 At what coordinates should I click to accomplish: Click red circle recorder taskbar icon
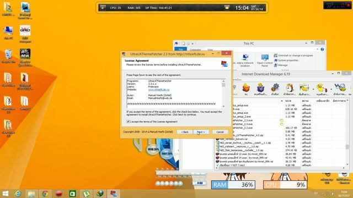(x=59, y=194)
